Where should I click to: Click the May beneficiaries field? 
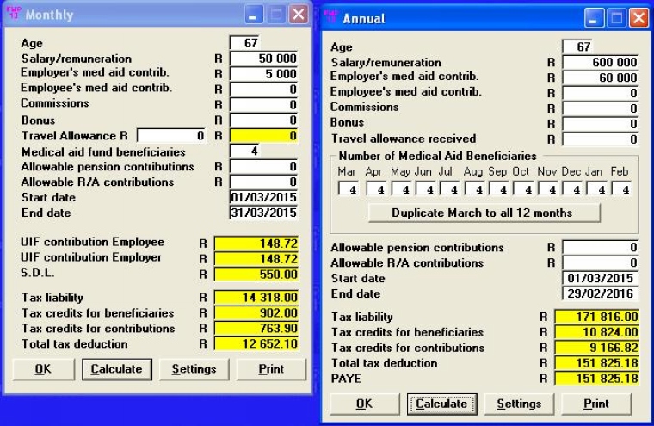pos(401,189)
